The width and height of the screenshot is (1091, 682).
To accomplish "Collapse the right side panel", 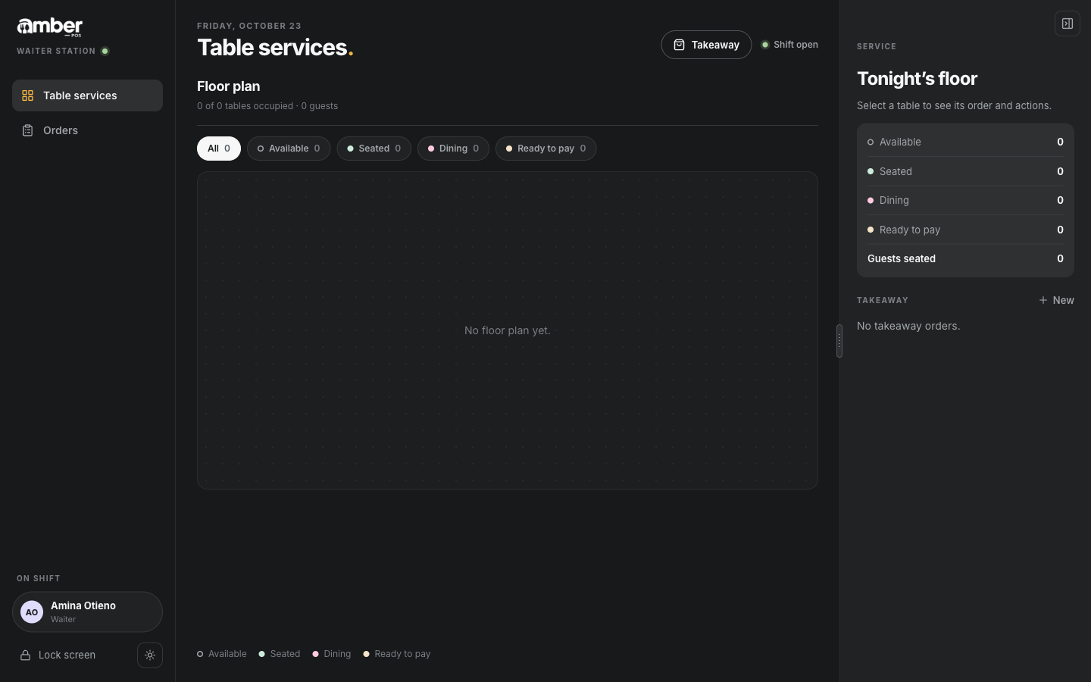I will click(x=1068, y=23).
